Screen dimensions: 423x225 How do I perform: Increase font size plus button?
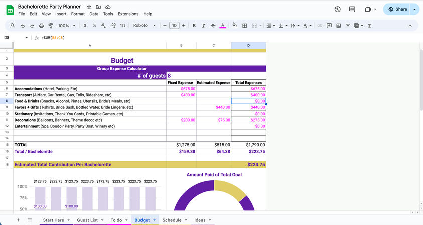(184, 26)
